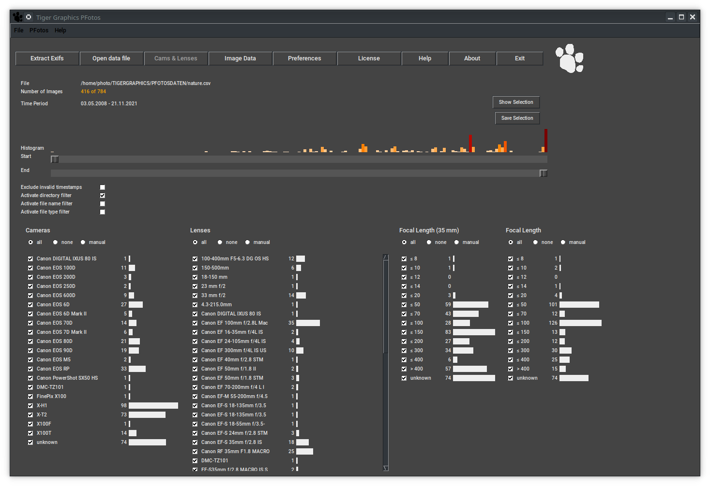This screenshot has height=486, width=710.
Task: Select 'none' under Focal Length (35 mm)
Action: [x=429, y=243]
